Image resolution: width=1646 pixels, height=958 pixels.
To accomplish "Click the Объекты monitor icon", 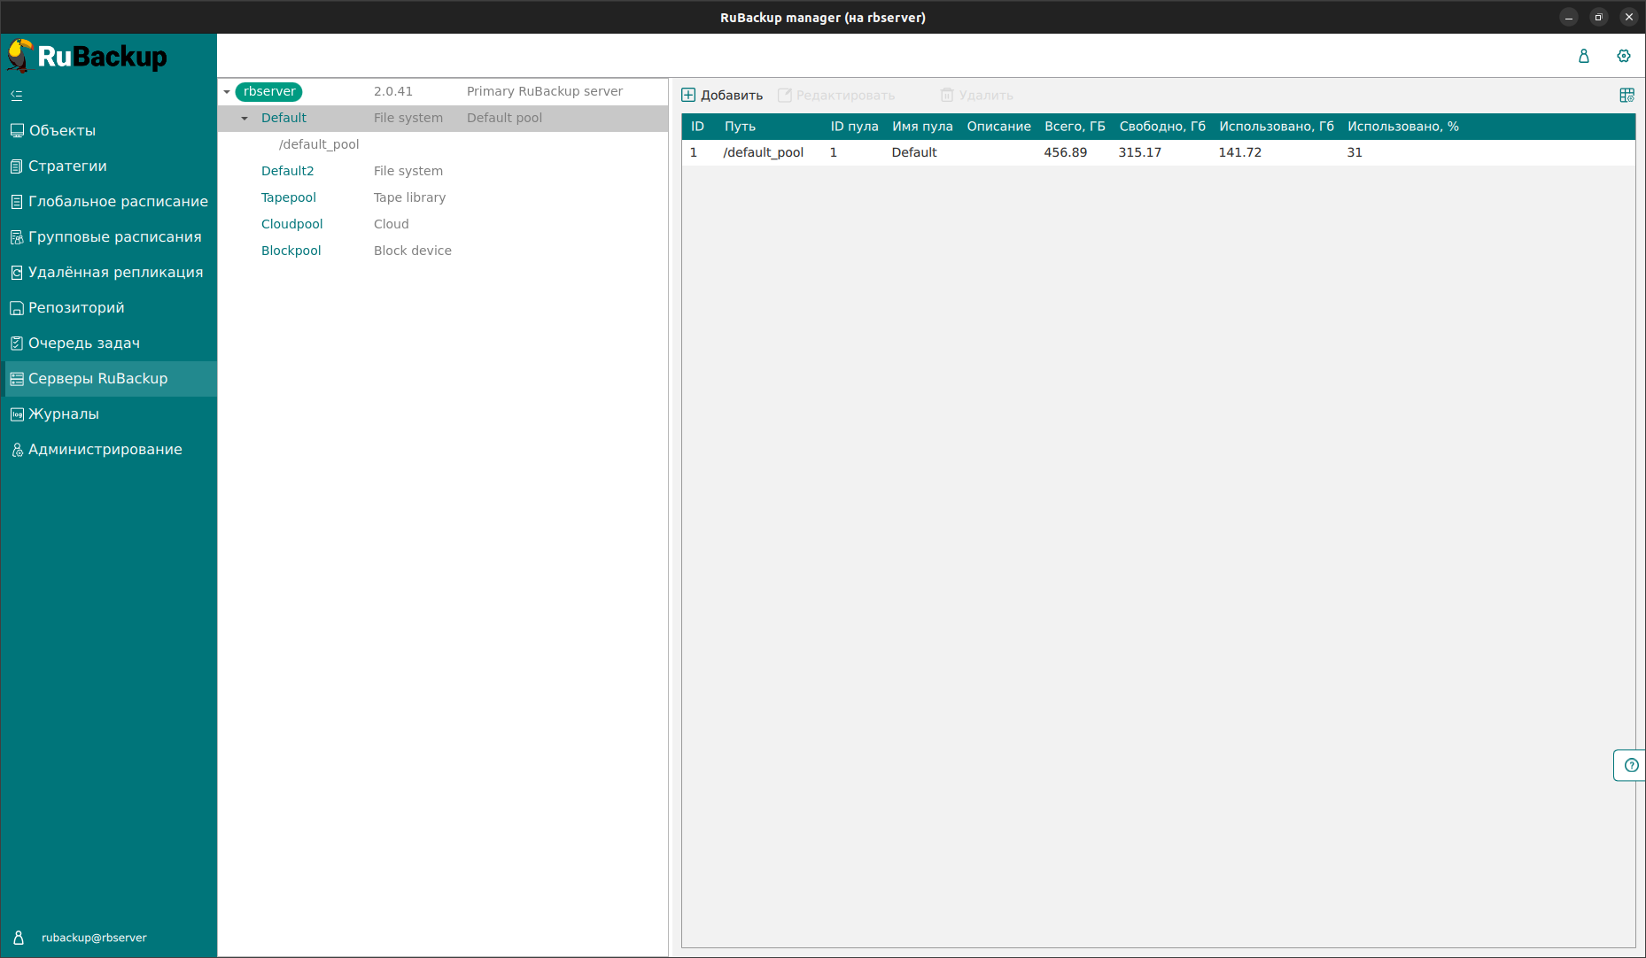I will (17, 131).
